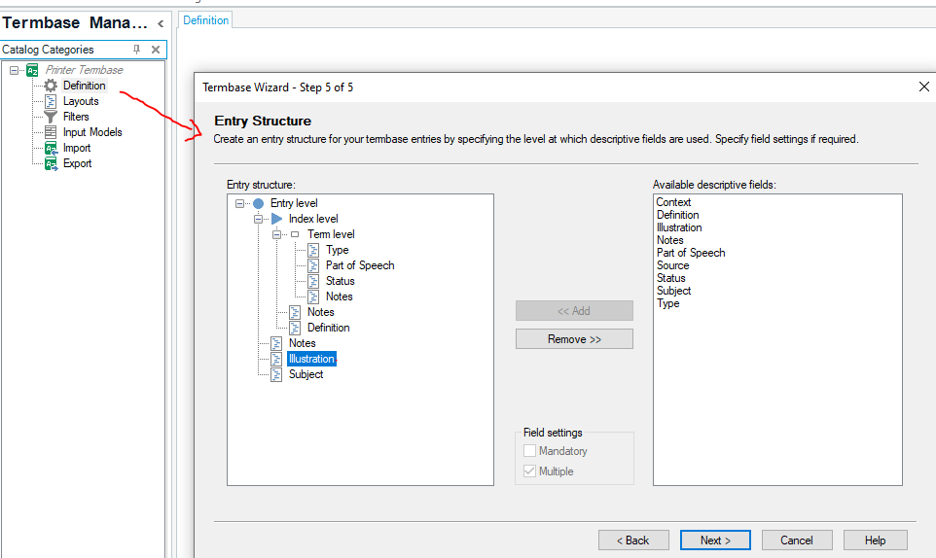The image size is (936, 558).
Task: Collapse the Index level node
Action: 258,220
